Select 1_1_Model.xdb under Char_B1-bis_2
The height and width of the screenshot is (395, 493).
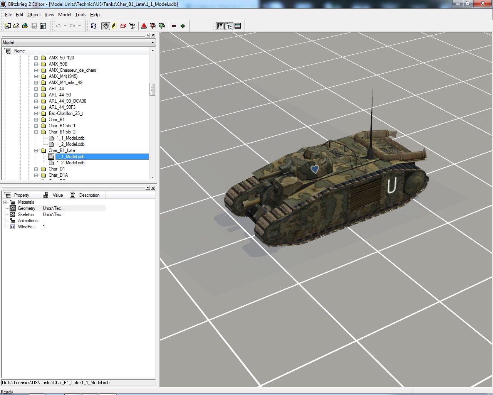pyautogui.click(x=70, y=138)
